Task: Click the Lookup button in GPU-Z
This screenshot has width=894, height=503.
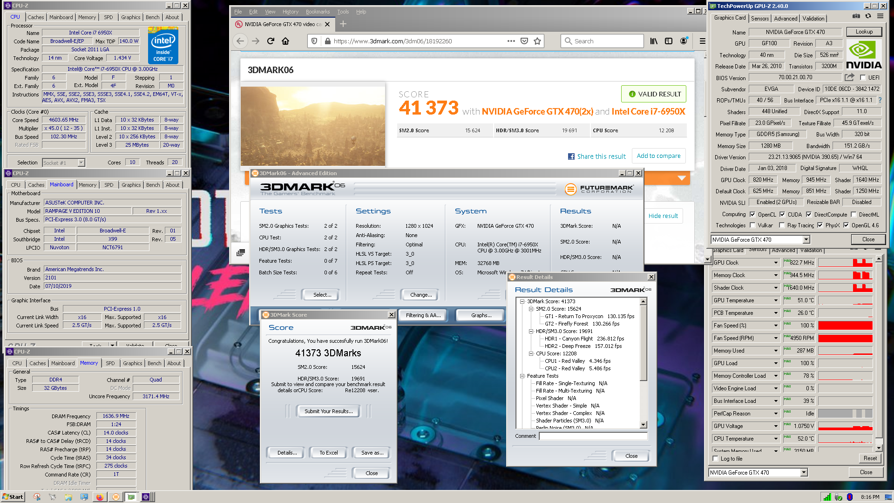Action: 864,32
